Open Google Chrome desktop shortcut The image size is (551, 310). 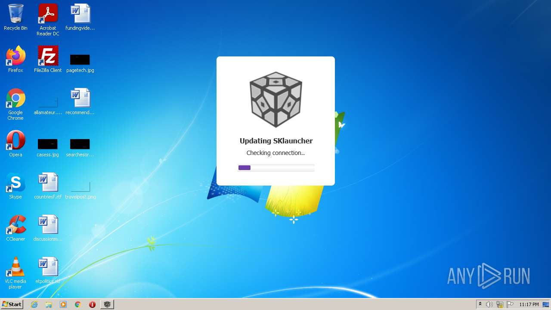[15, 104]
